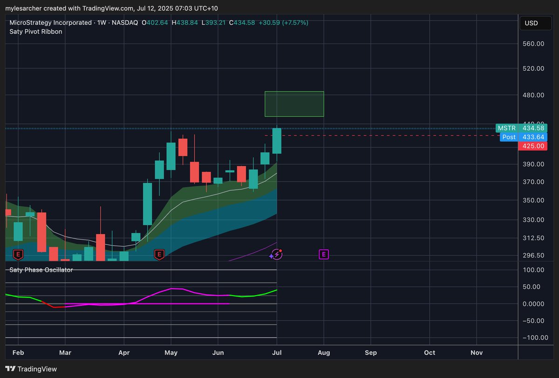Click the Jul label on the time axis
559x378 pixels.
(x=277, y=353)
